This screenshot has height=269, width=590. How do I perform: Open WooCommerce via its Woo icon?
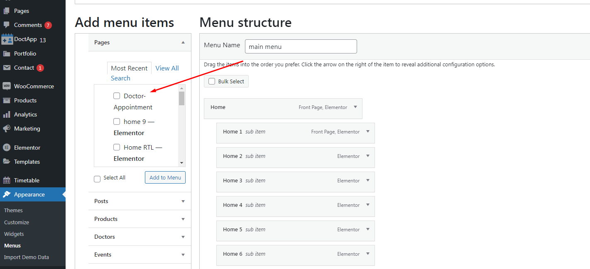click(7, 86)
